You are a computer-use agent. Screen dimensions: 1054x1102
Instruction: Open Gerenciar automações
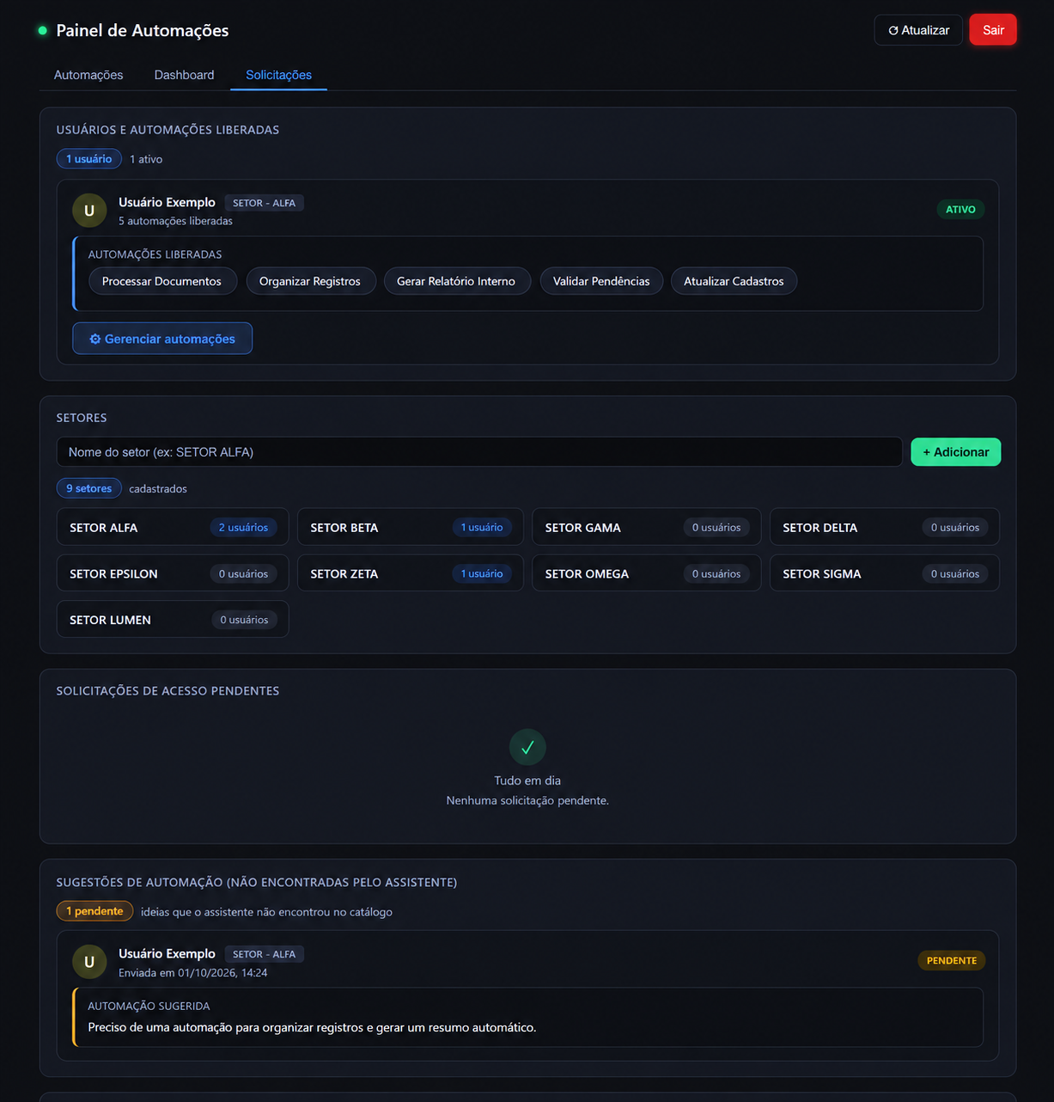[x=162, y=339]
